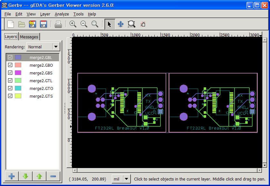This screenshot has width=270, height=186.
Task: Click the New project icon
Action: coord(11,24)
